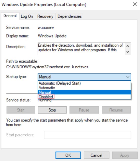
Task: Select Automatic (Delayed Start) startup option
Action: tap(84, 83)
